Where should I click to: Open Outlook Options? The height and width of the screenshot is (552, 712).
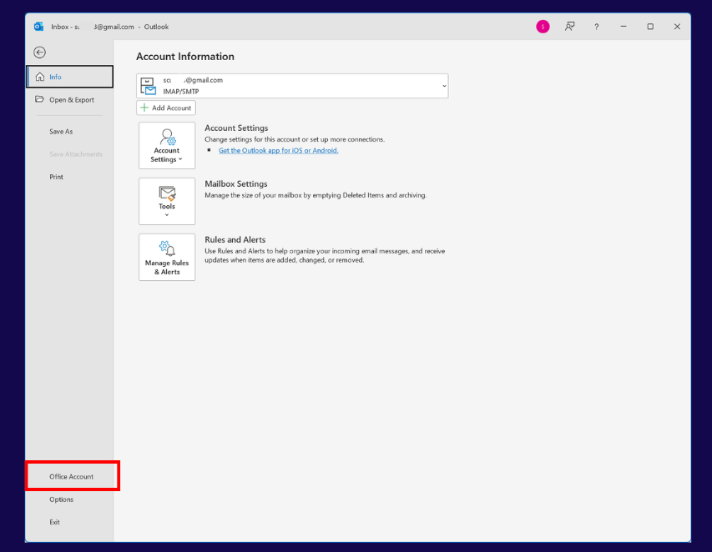coord(61,499)
